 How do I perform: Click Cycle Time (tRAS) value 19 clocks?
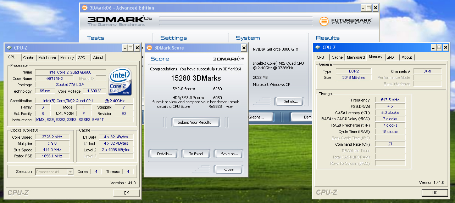390,132
